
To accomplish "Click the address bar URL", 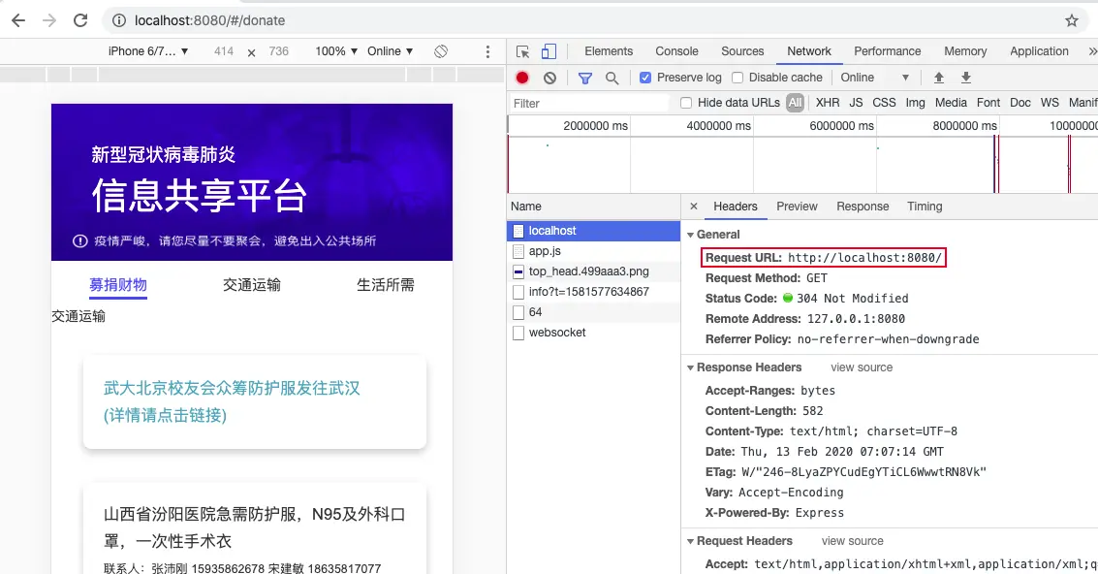I will pyautogui.click(x=209, y=20).
